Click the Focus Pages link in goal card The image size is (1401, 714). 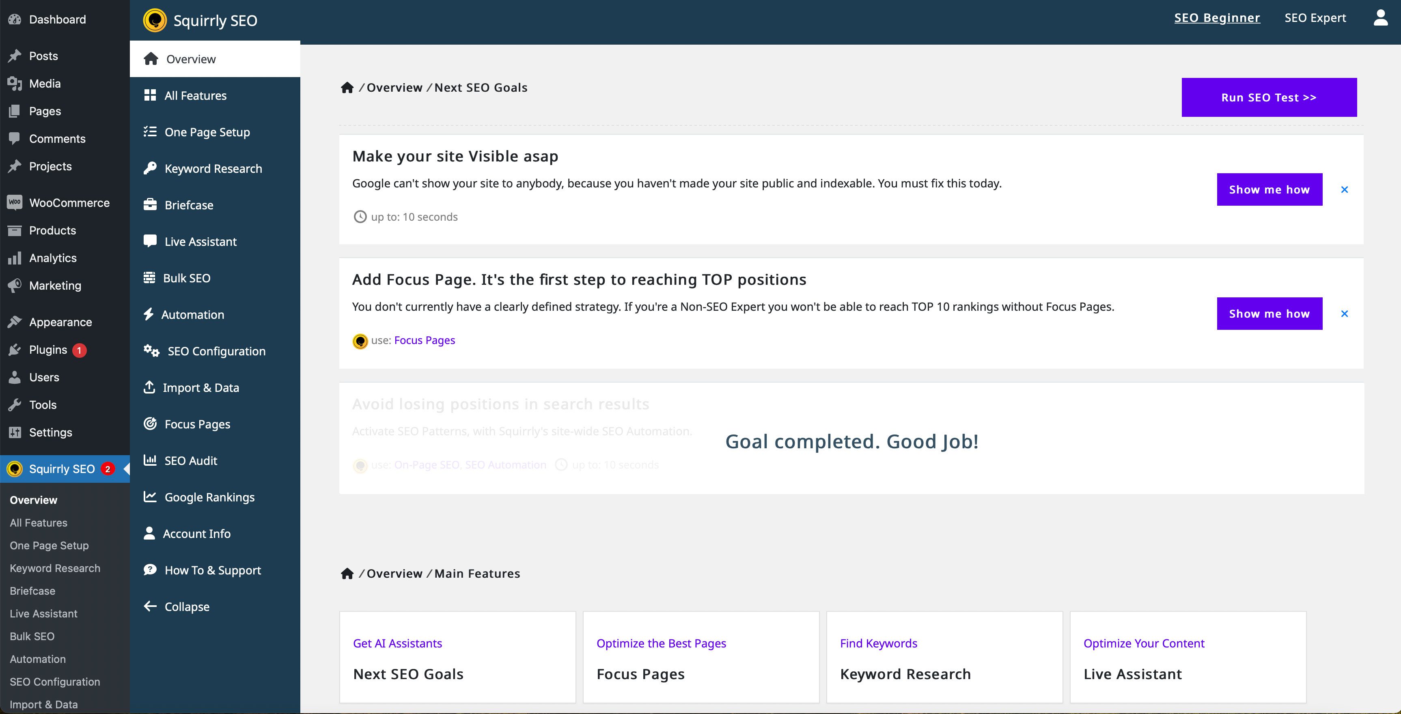pyautogui.click(x=424, y=340)
